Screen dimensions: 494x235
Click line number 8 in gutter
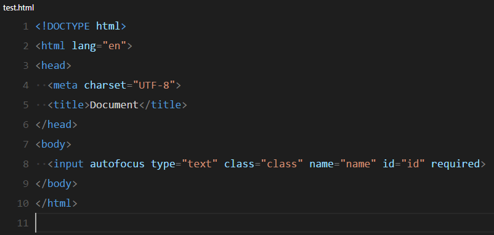[26, 164]
